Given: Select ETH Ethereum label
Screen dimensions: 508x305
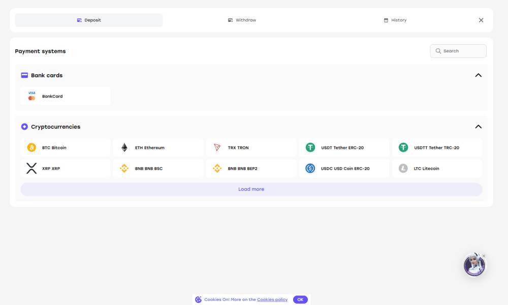Looking at the screenshot, I should tap(150, 147).
